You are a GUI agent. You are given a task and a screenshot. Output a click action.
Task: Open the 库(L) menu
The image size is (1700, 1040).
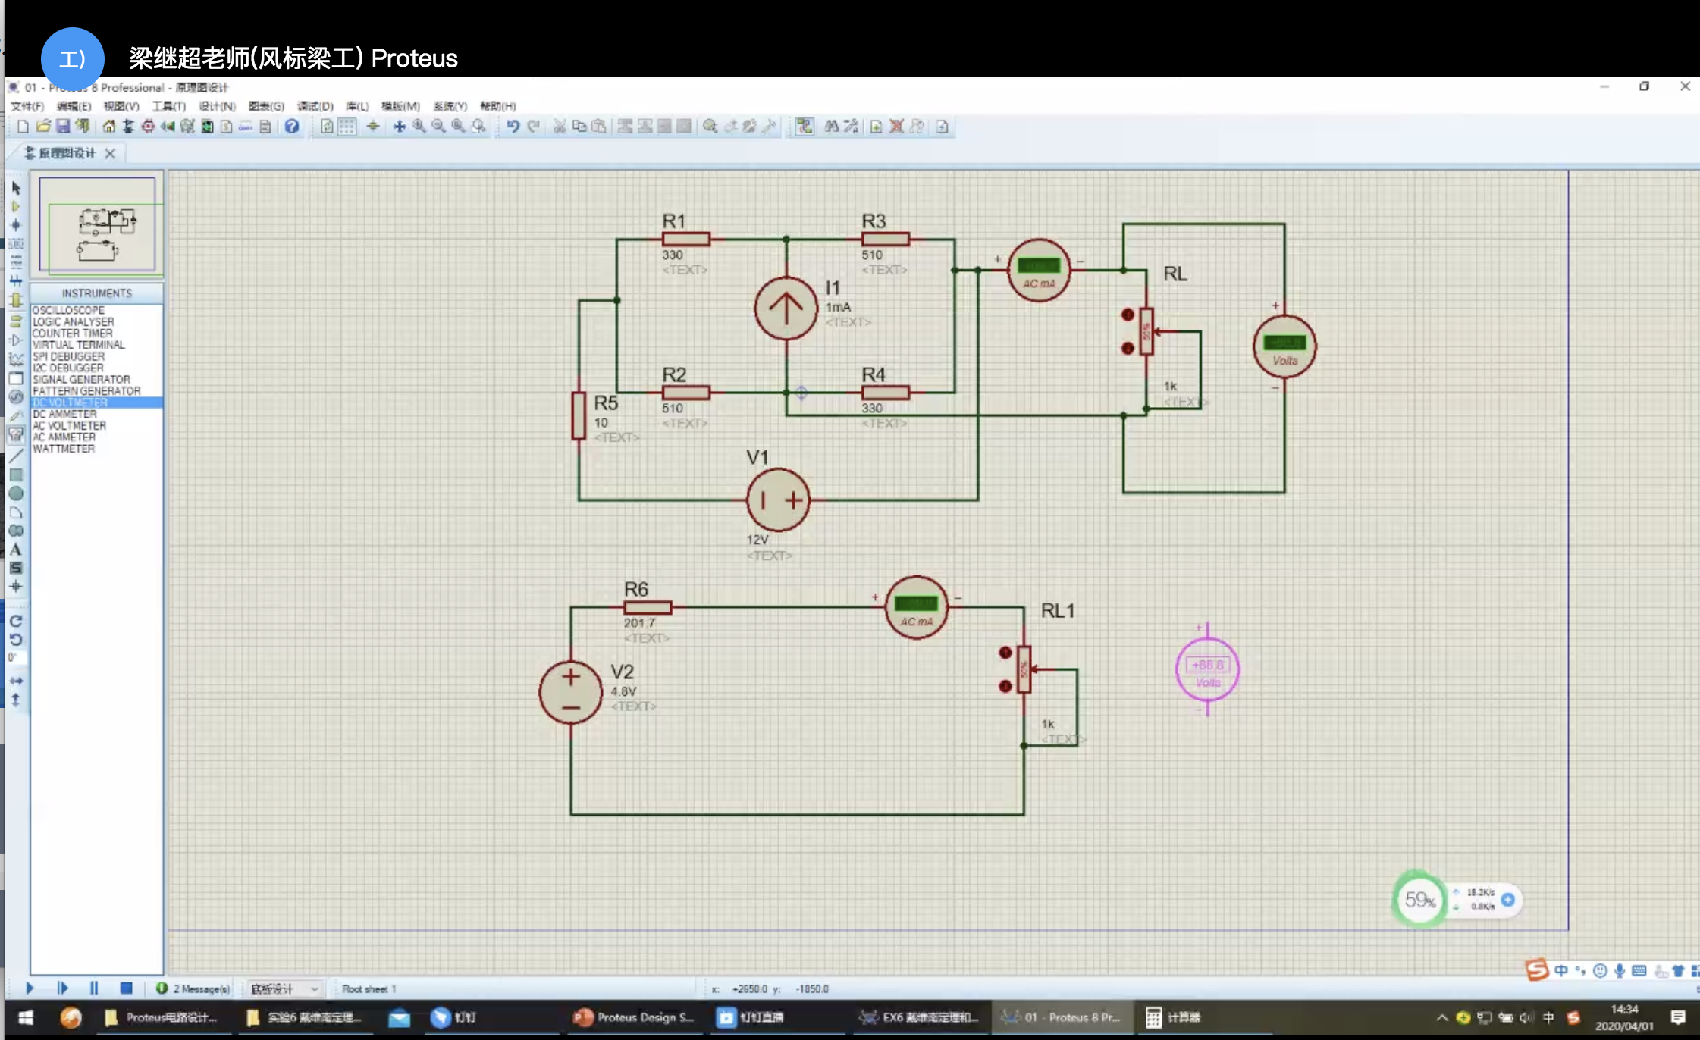coord(357,106)
